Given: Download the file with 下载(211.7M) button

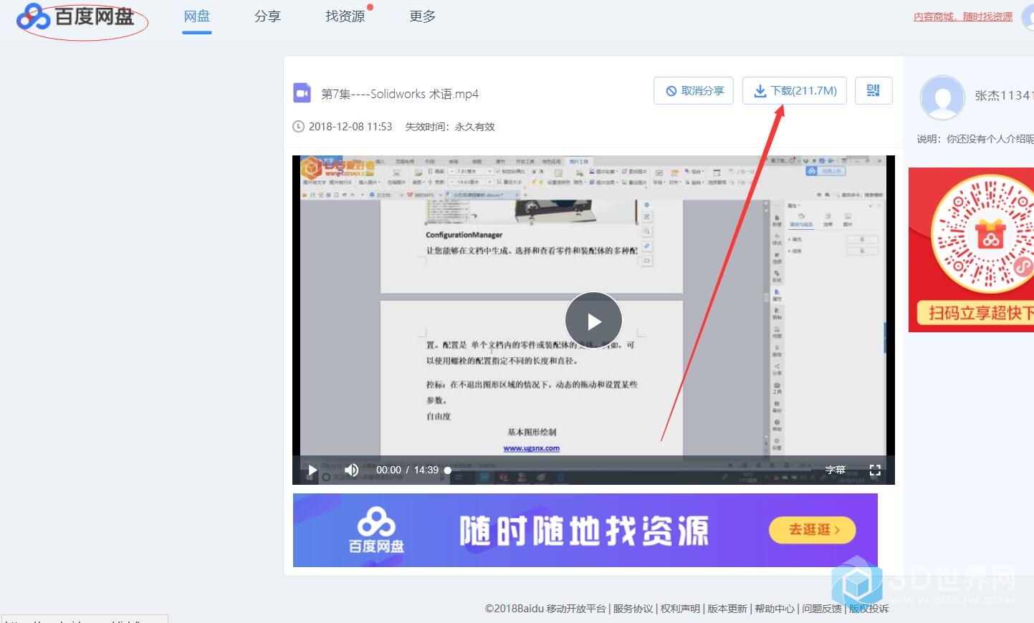Looking at the screenshot, I should point(795,91).
